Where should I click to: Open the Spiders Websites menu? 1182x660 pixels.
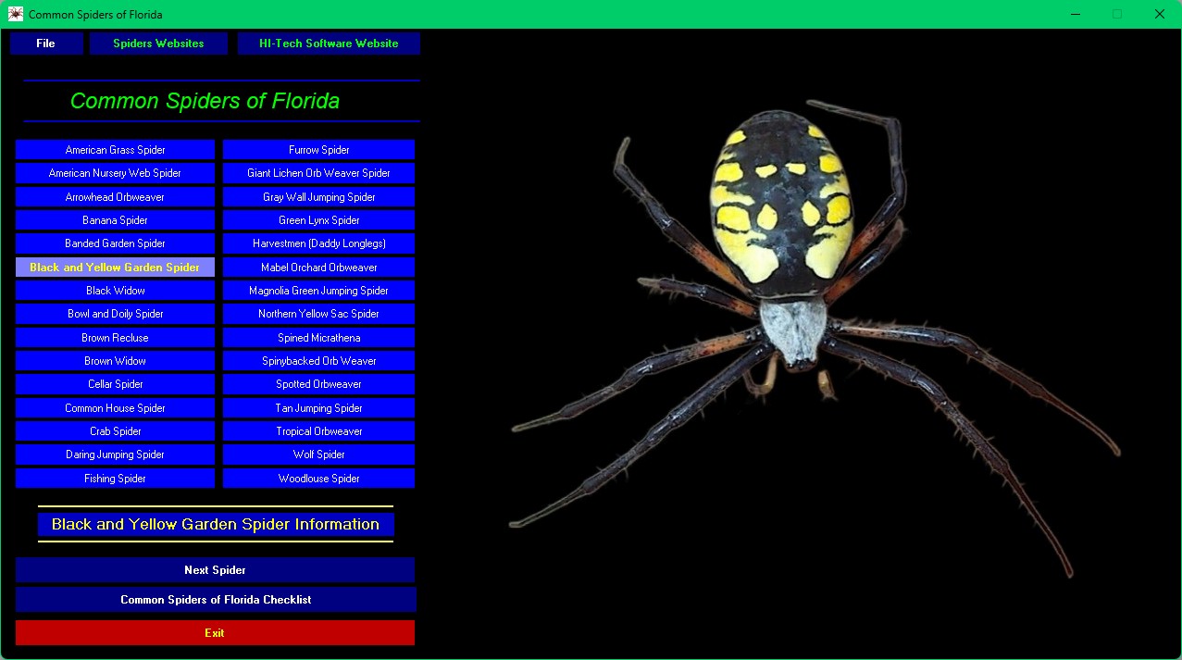tap(158, 44)
